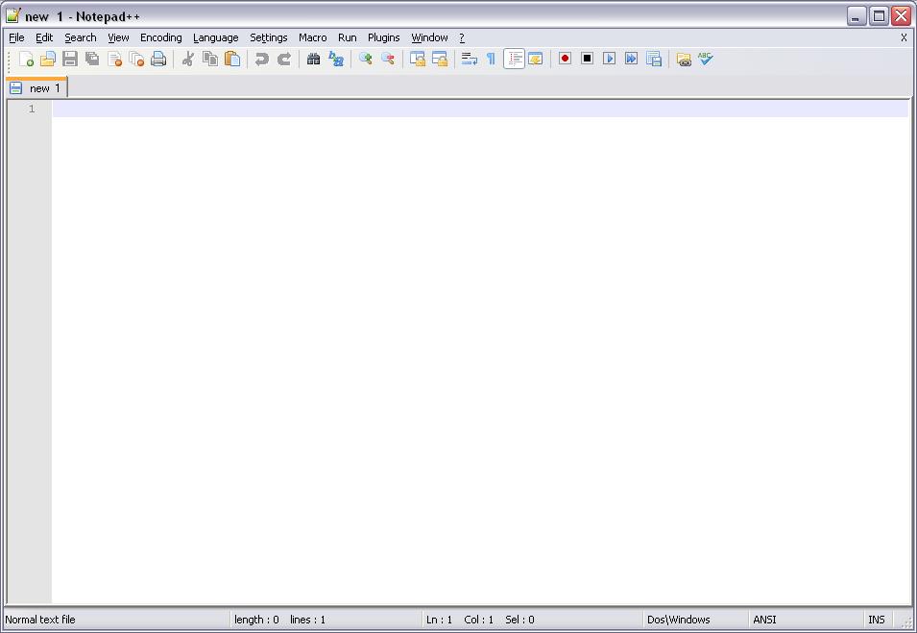
Task: Click the Cut scissors icon
Action: [x=188, y=59]
